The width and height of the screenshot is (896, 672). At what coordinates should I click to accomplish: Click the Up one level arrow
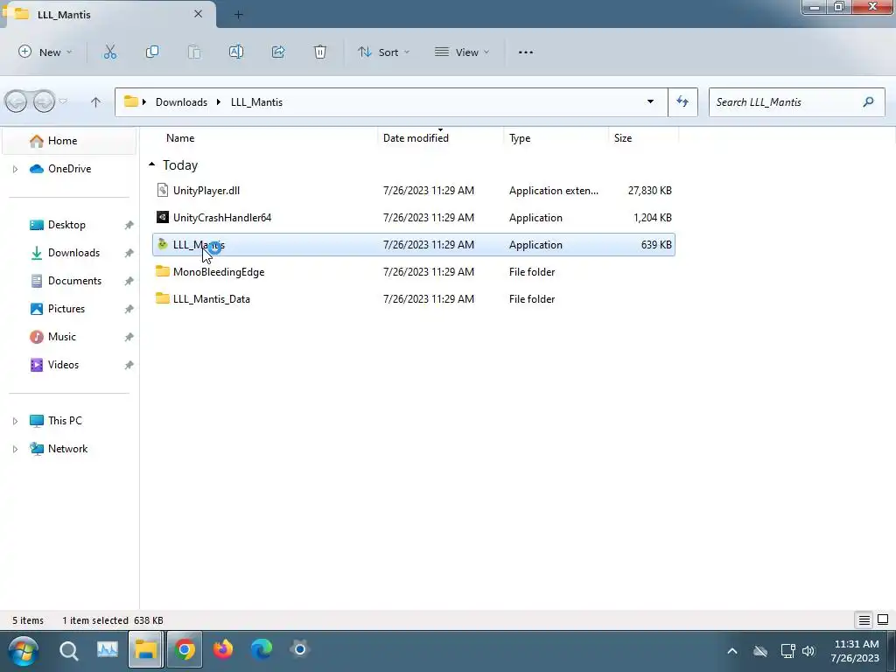click(x=95, y=102)
